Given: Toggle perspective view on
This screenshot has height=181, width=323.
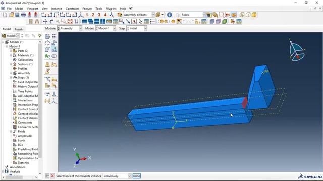Looking at the screenshot, I should [37, 21].
